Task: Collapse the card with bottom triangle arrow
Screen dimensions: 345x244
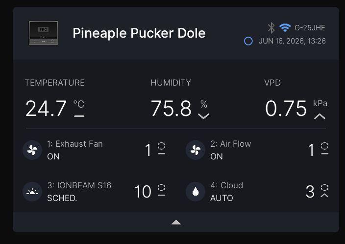Action: tap(176, 222)
